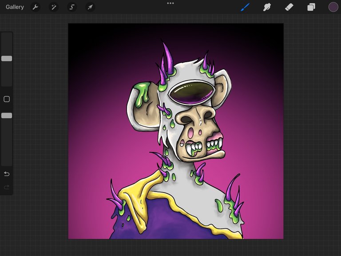The image size is (341, 256).
Task: Tap the three-dot menu at top center
Action: pos(170,3)
